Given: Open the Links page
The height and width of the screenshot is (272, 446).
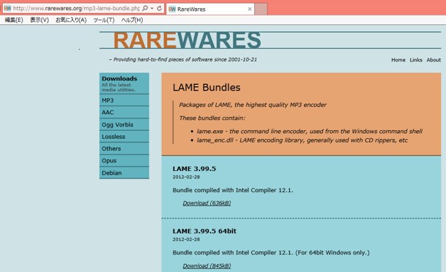Looking at the screenshot, I should 416,60.
